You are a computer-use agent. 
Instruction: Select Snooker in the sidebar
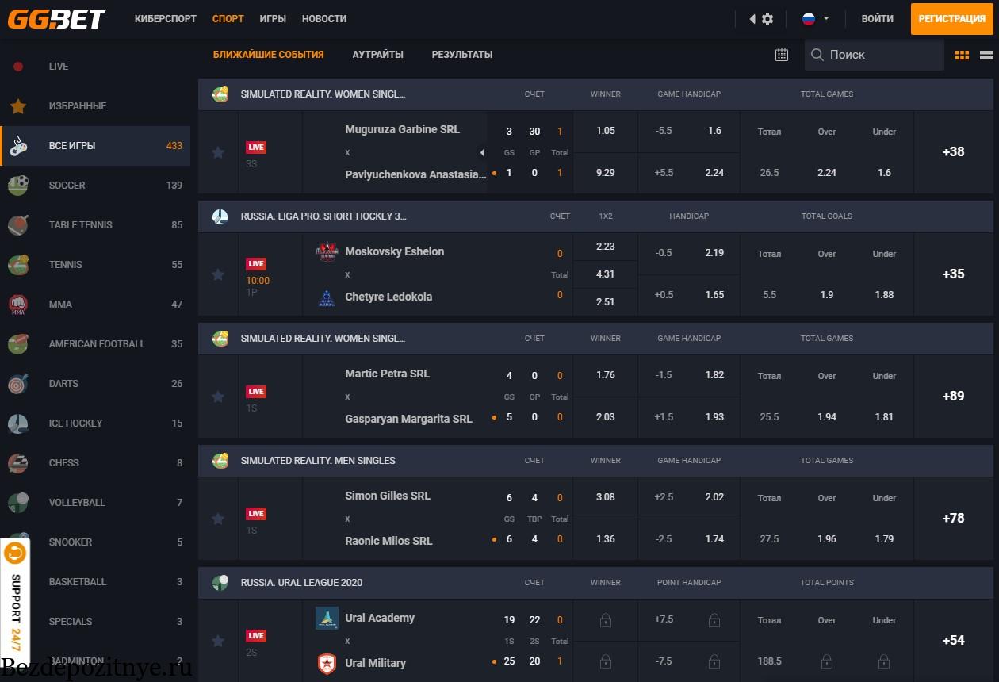click(95, 542)
